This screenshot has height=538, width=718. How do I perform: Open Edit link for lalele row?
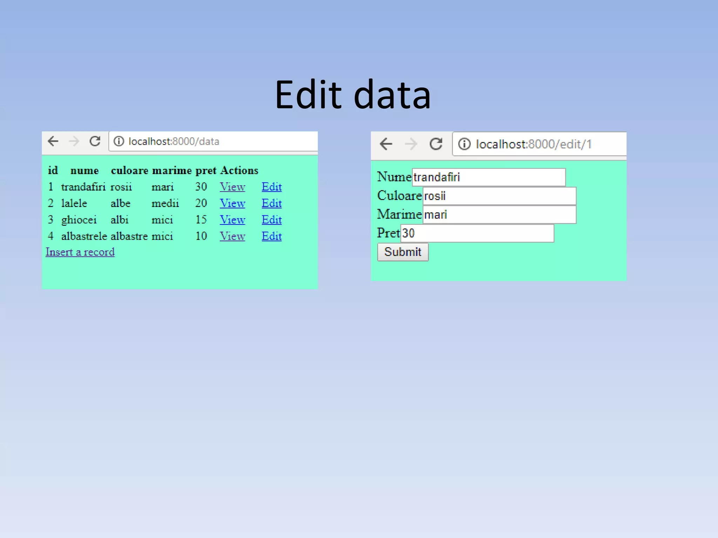click(271, 204)
